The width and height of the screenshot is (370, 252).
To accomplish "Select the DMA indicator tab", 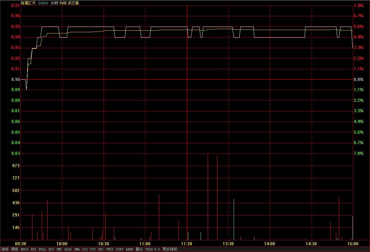I will (77, 249).
